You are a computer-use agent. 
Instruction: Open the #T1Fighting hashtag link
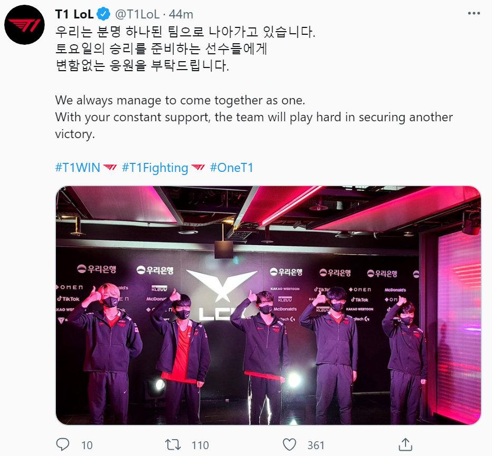coord(155,168)
